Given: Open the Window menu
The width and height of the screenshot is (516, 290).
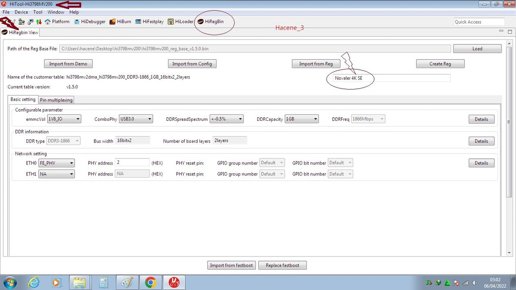Looking at the screenshot, I should pyautogui.click(x=56, y=12).
